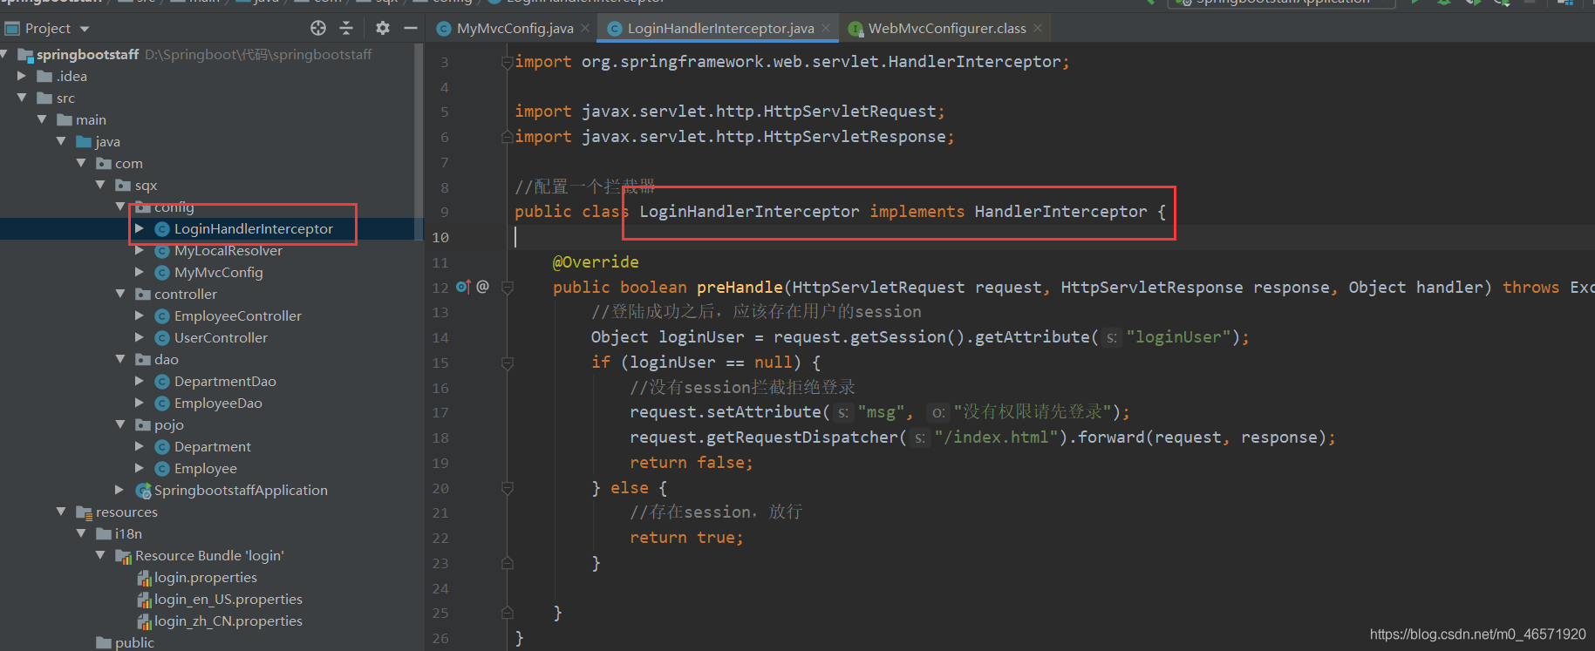Collapse Resource Bundle 'login' arrow
Image resolution: width=1595 pixels, height=651 pixels.
point(100,556)
